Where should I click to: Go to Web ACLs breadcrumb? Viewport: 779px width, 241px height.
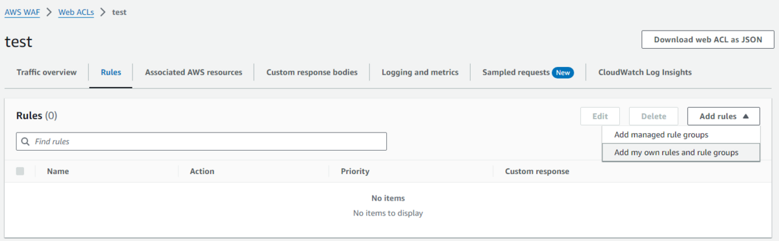(77, 12)
